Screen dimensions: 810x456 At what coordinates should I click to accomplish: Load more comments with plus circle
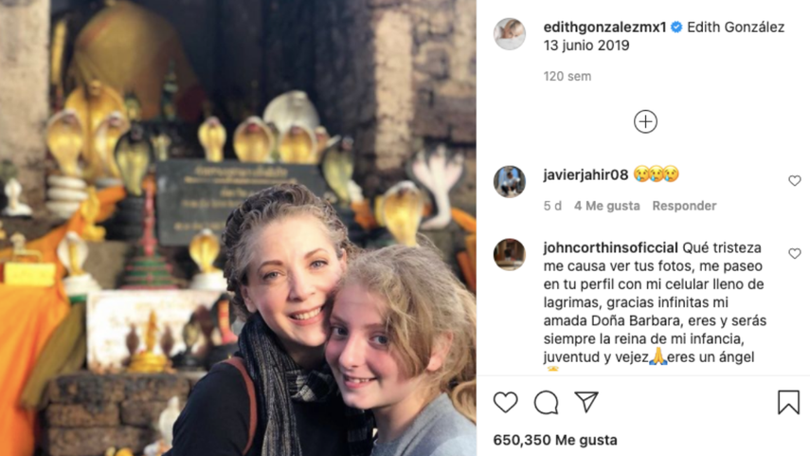(645, 122)
